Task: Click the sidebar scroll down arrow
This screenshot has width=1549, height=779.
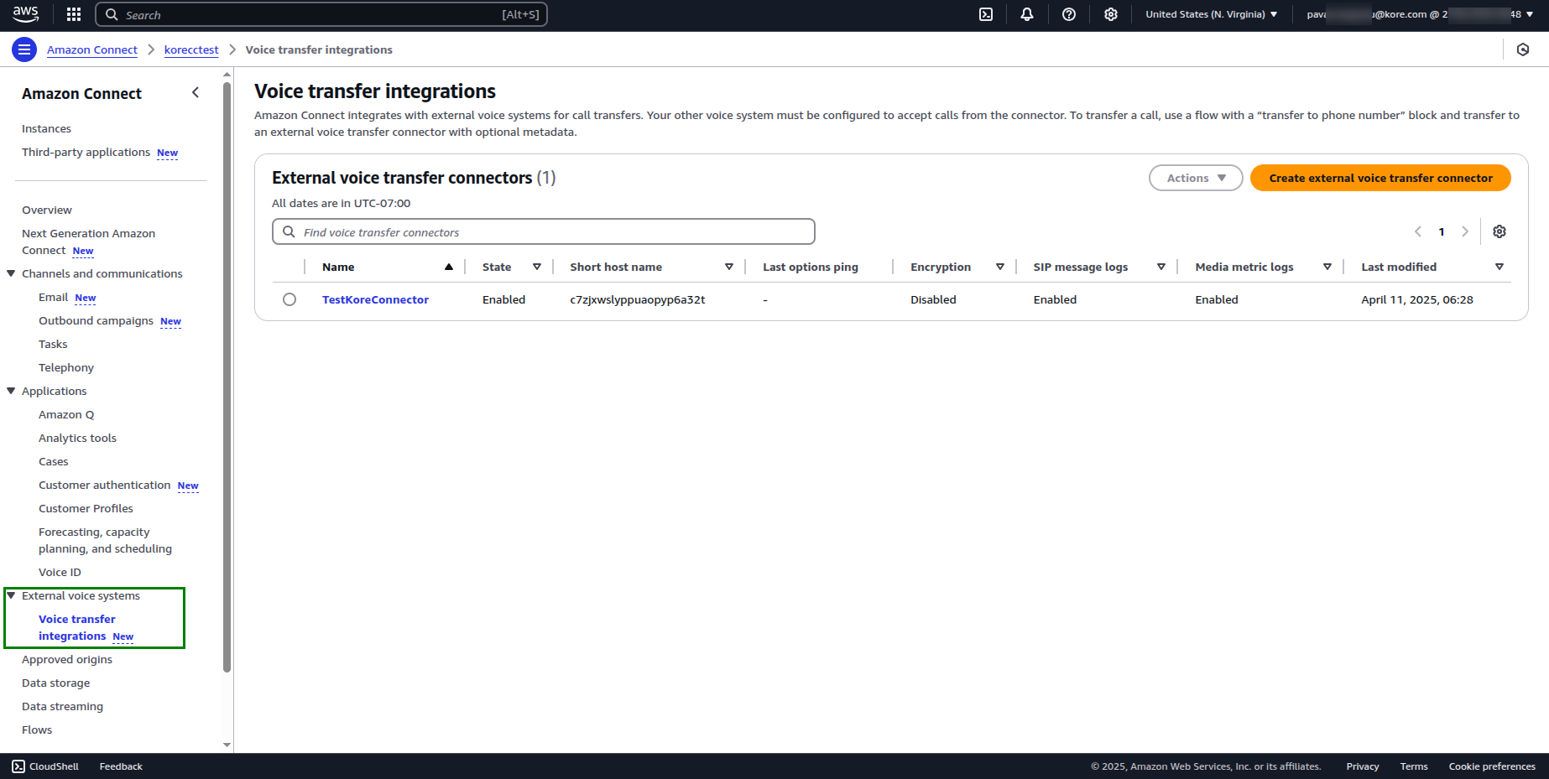Action: [x=227, y=745]
